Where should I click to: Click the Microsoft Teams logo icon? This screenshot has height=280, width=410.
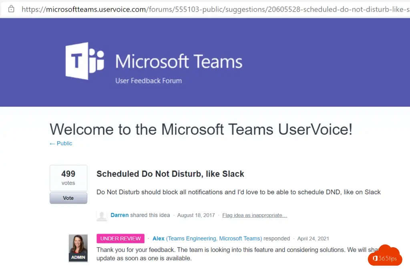(85, 61)
